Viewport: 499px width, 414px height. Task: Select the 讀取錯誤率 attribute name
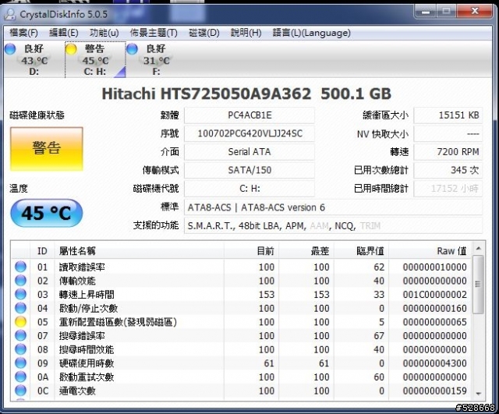(82, 267)
